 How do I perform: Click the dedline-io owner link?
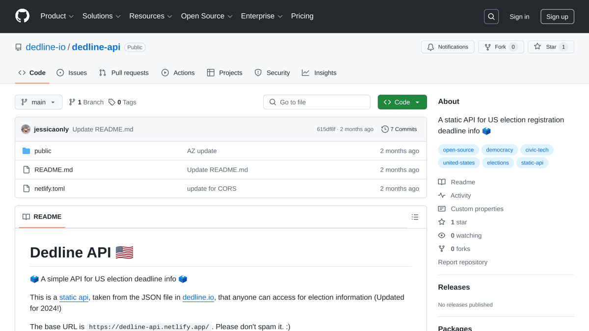click(46, 47)
